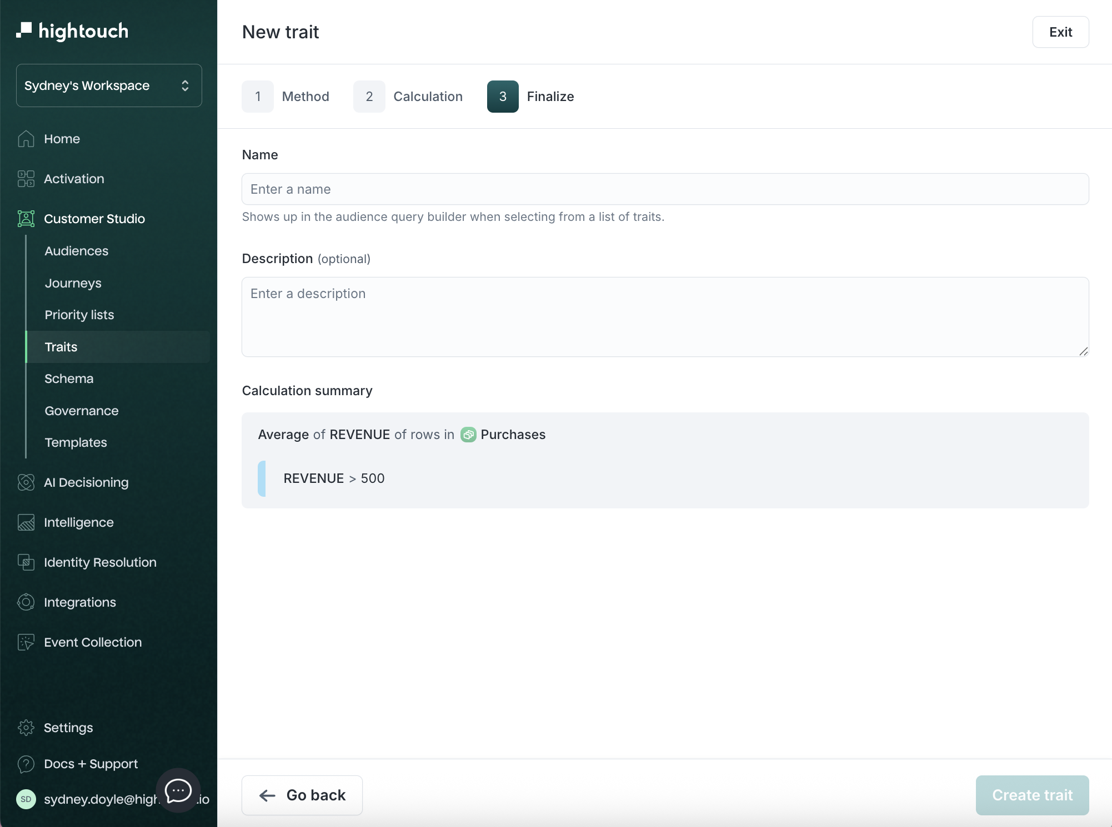
Task: Click the Event Collection icon
Action: [x=26, y=642]
